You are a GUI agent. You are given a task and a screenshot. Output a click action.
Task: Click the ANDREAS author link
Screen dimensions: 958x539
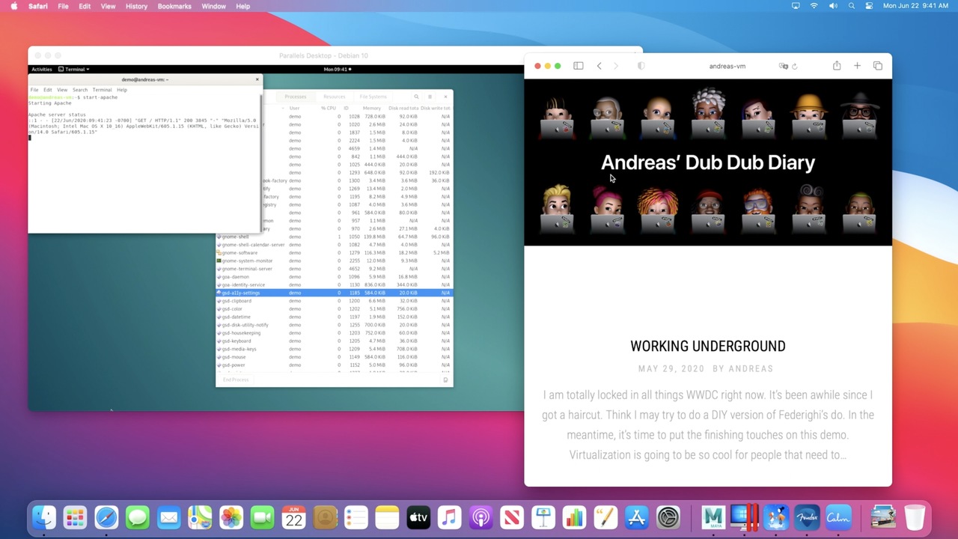[x=751, y=368]
